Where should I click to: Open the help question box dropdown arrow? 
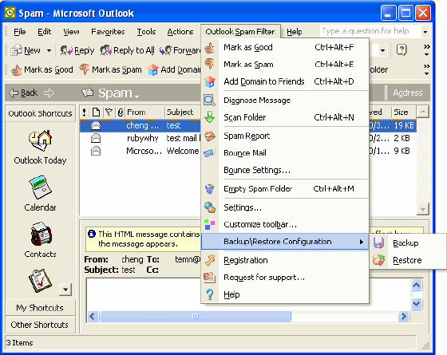pos(425,32)
